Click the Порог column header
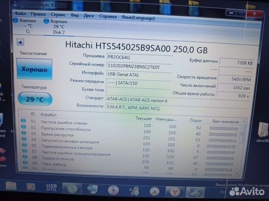 pyautogui.click(x=195, y=121)
